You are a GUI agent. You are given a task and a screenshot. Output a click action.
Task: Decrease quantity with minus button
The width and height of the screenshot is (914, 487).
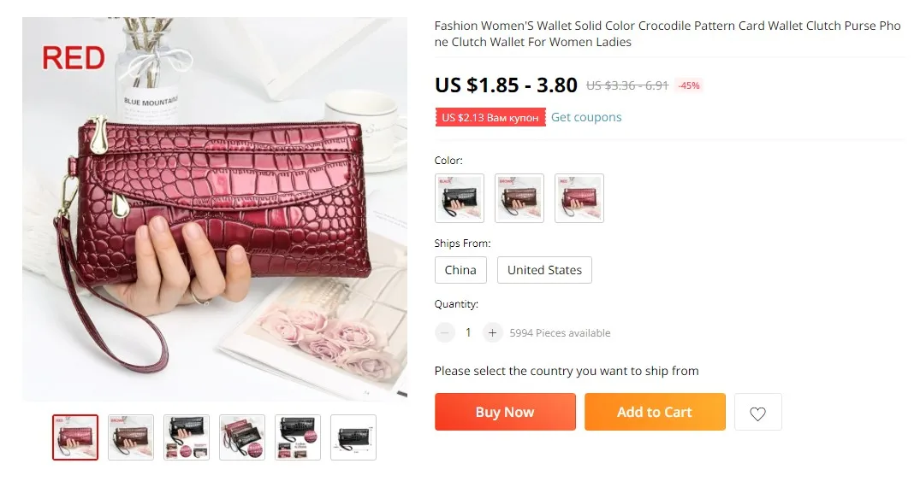pos(445,333)
